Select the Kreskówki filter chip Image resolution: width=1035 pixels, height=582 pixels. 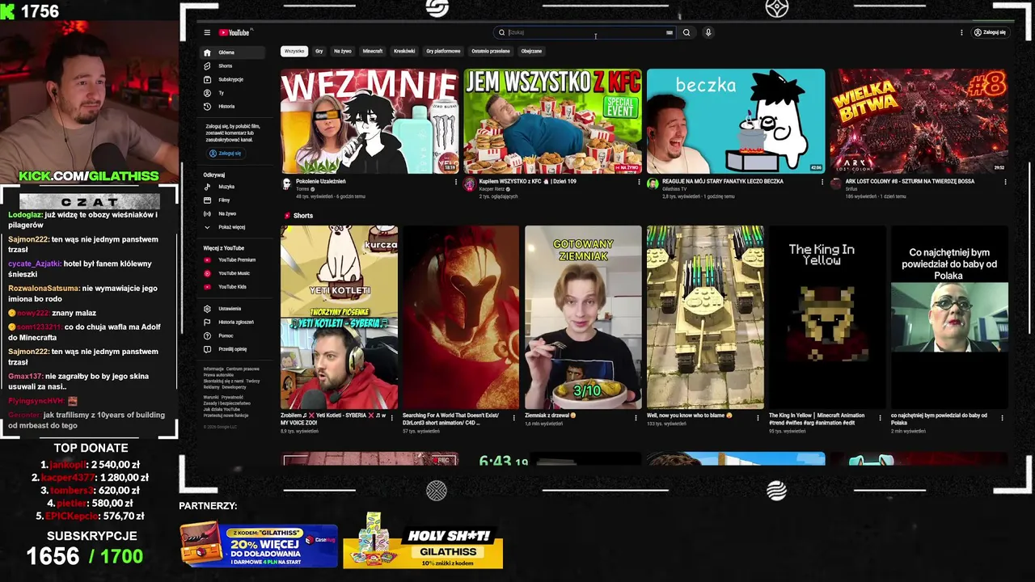[x=404, y=51]
